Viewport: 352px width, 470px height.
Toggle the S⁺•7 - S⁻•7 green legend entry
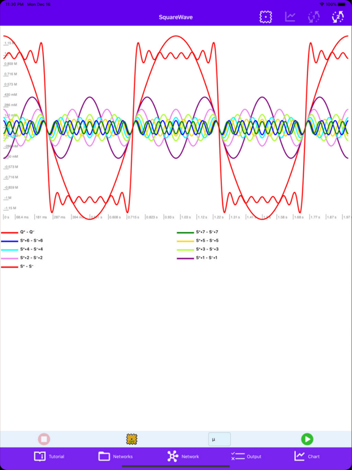(x=198, y=232)
